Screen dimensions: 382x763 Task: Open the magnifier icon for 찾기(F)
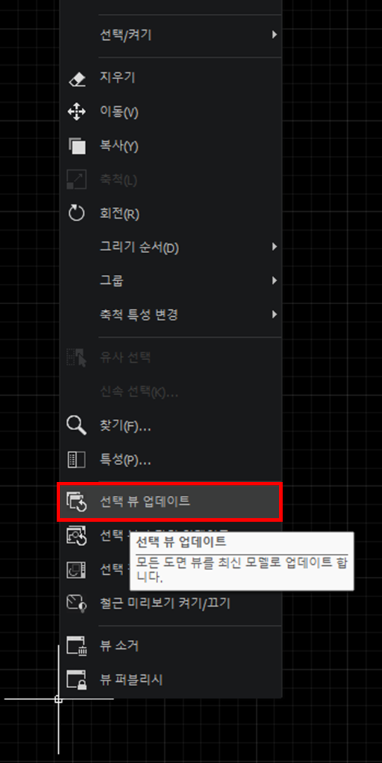point(76,426)
